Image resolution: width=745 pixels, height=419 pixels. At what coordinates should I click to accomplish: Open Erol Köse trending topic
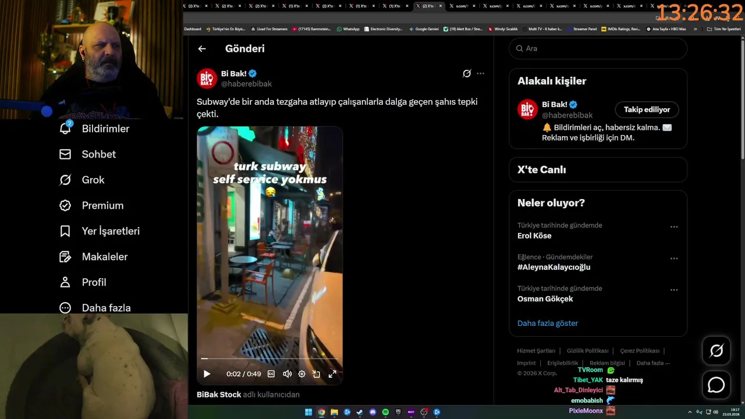coord(534,236)
